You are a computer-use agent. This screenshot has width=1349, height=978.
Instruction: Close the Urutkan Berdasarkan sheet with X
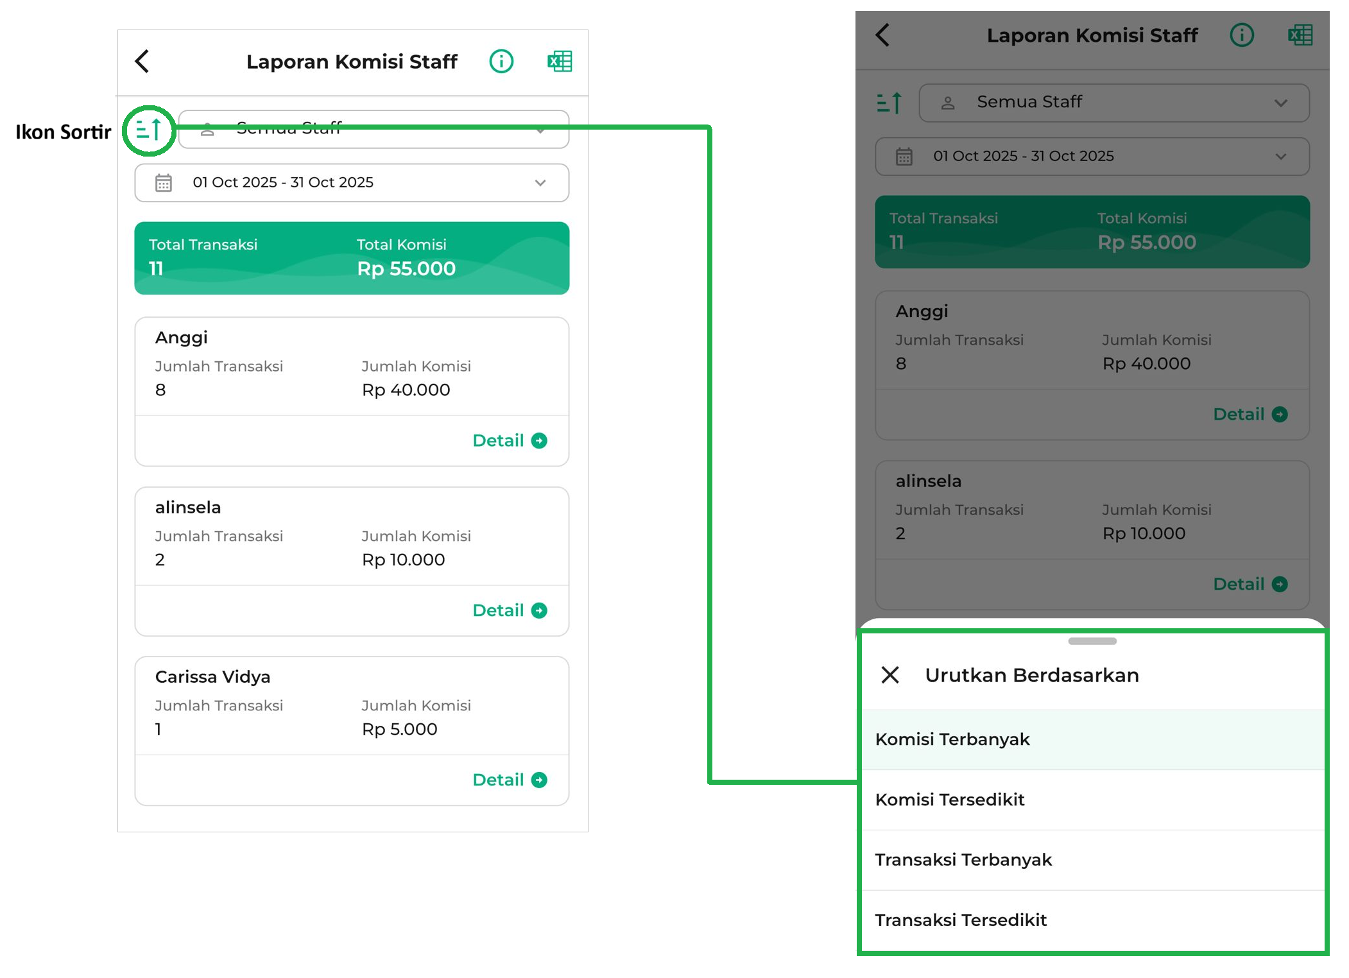click(890, 675)
